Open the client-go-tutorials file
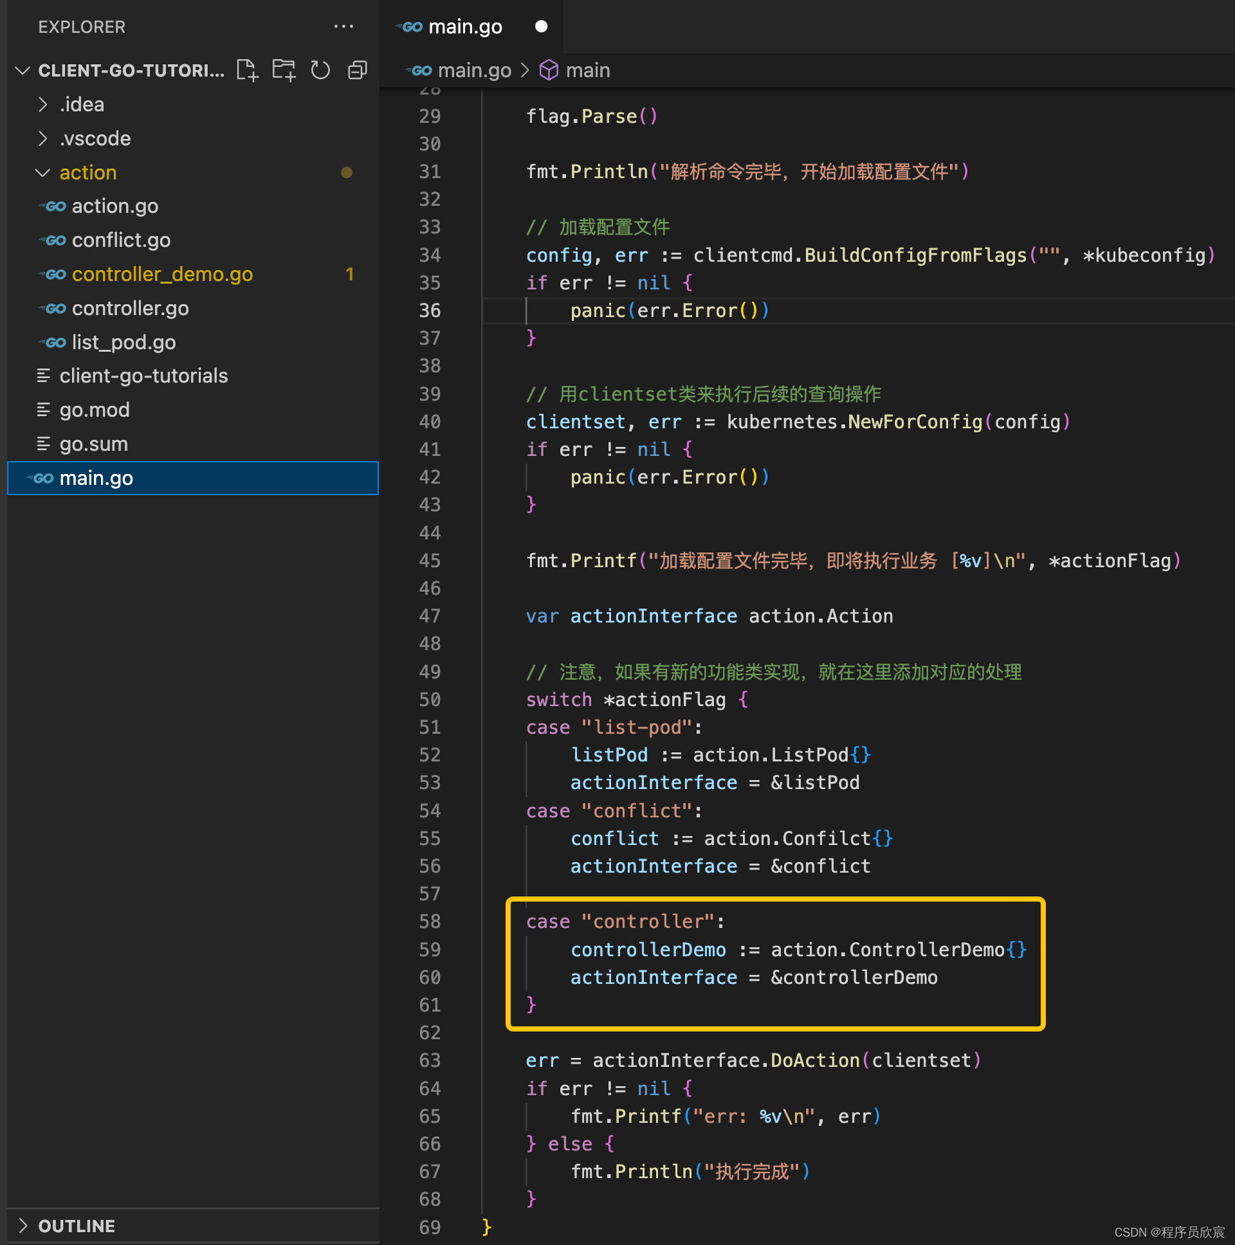 pyautogui.click(x=143, y=376)
